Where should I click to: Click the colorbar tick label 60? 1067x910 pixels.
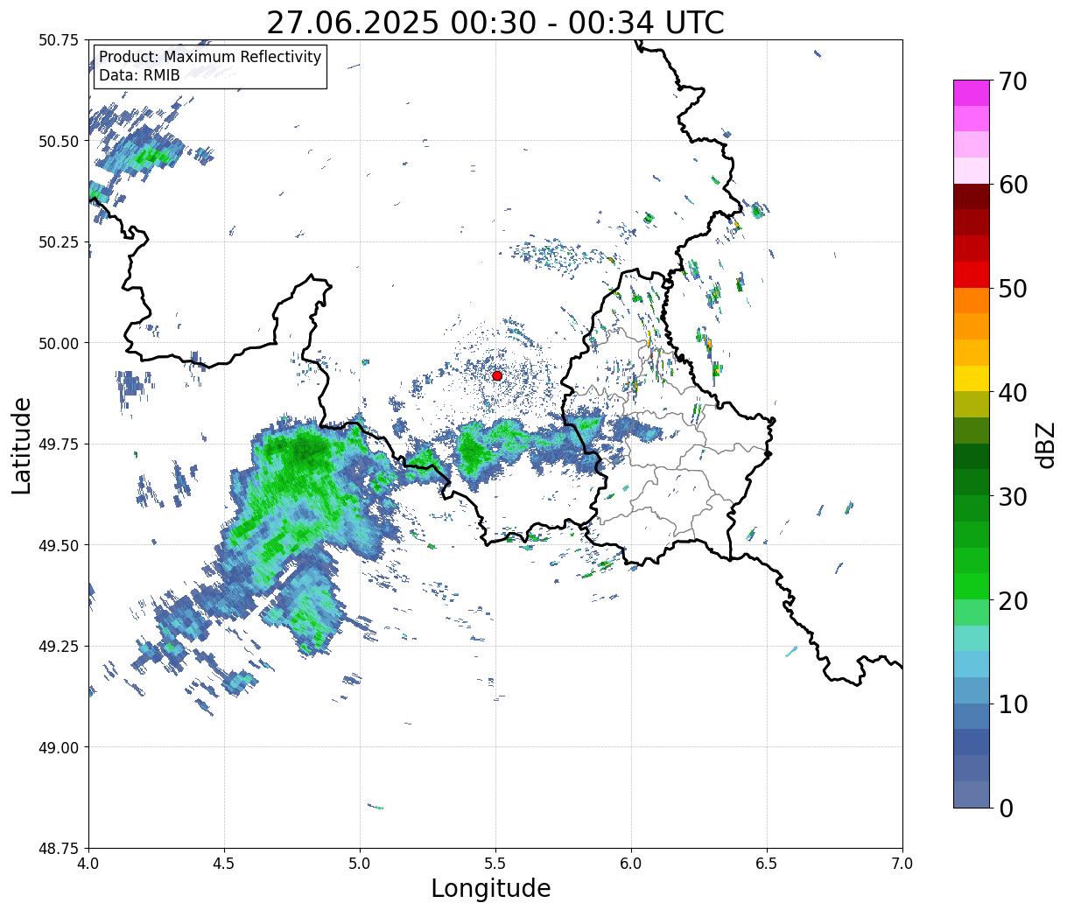(x=1012, y=185)
